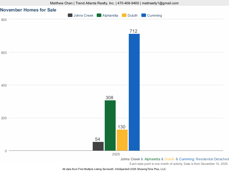The image size is (229, 172).
Task: Toggle the Alpharetta series legend label
Action: [x=110, y=15]
